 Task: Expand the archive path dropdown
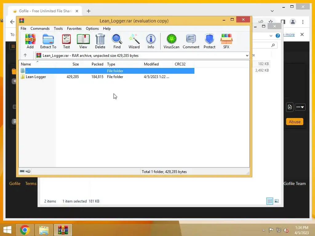tap(247, 56)
